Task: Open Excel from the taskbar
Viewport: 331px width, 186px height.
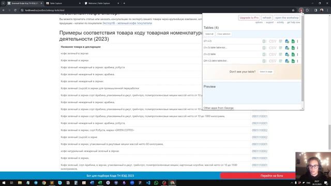Action: click(x=100, y=183)
